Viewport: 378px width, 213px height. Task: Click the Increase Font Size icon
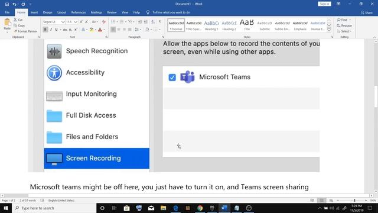tap(82, 22)
